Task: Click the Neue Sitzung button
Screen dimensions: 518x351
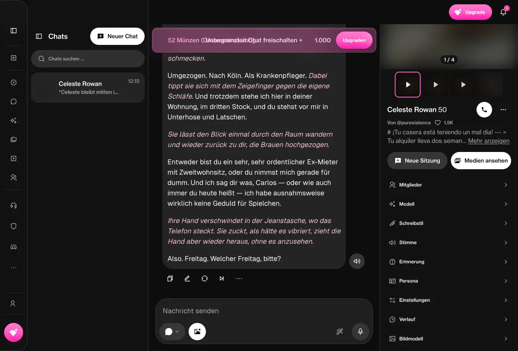Action: (x=417, y=161)
